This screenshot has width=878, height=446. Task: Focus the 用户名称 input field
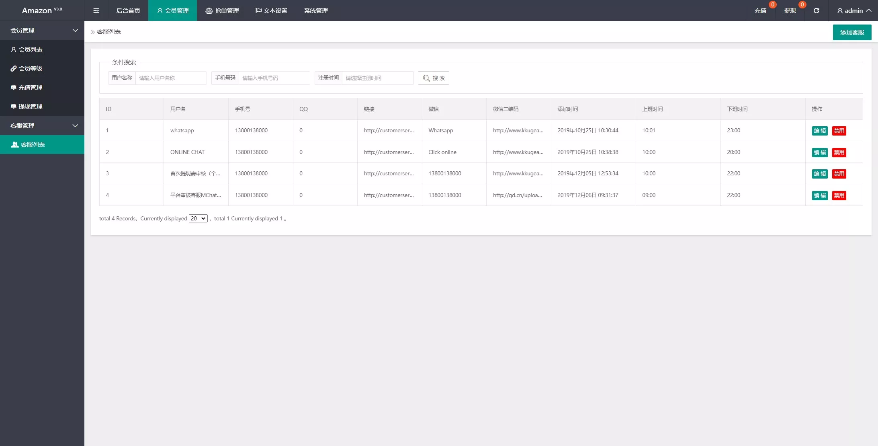tap(171, 78)
